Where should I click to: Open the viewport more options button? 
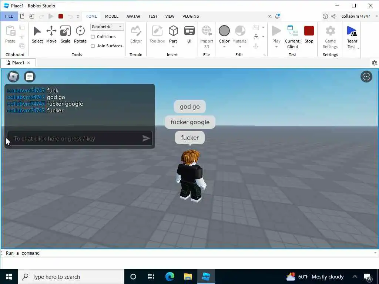point(366,77)
